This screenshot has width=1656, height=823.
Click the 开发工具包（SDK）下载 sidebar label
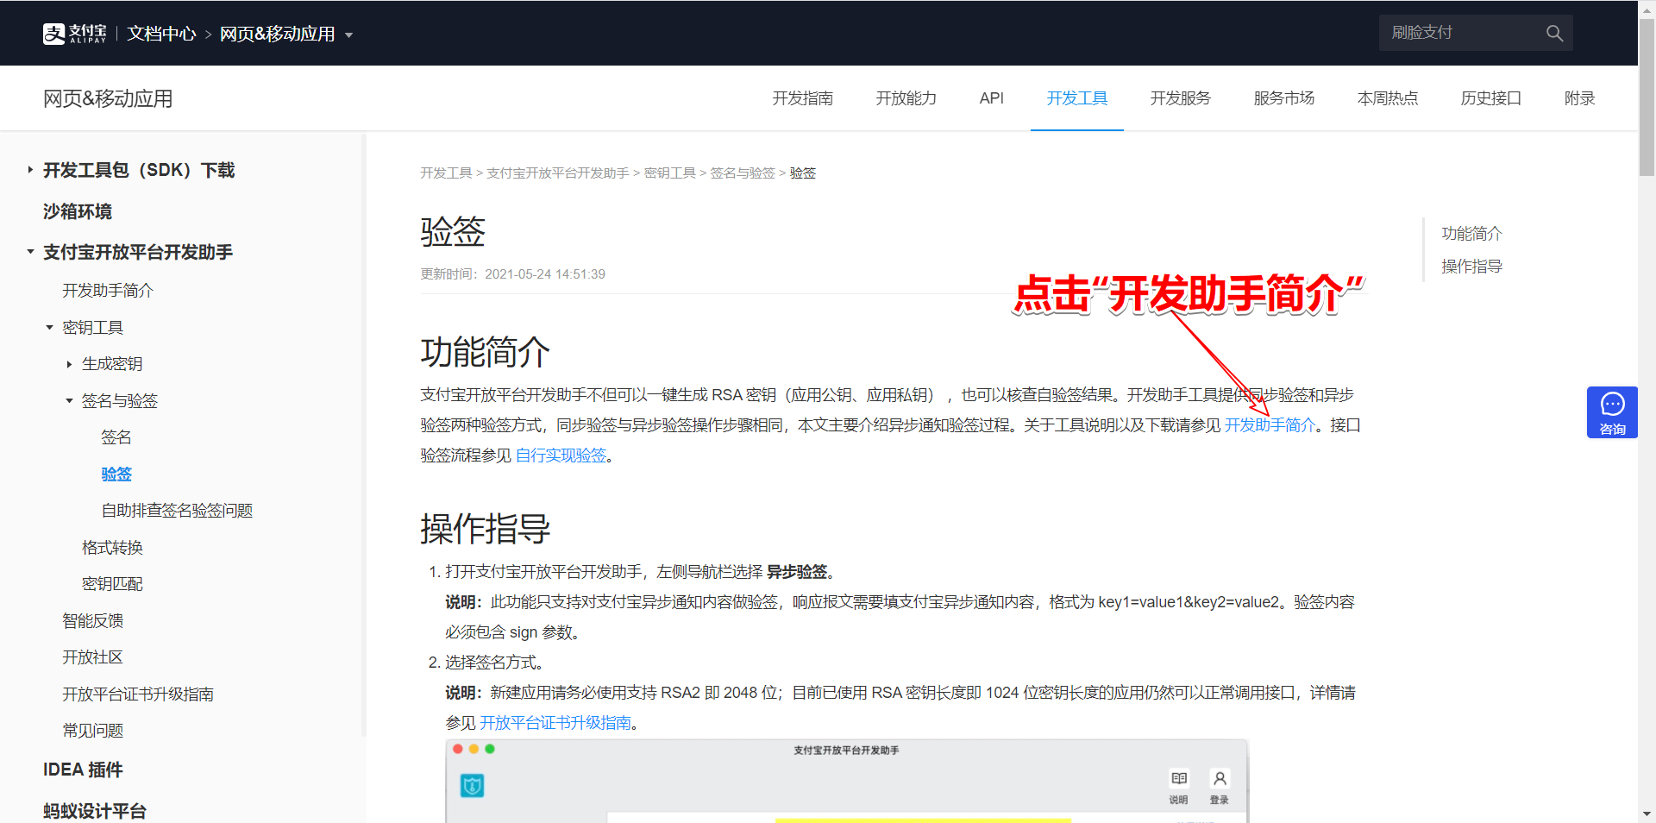pos(139,170)
